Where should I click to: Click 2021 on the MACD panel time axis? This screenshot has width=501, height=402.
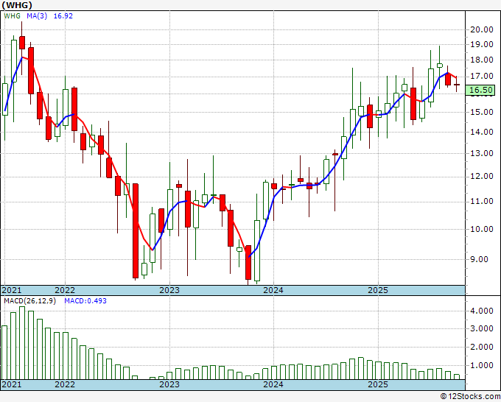coord(12,384)
